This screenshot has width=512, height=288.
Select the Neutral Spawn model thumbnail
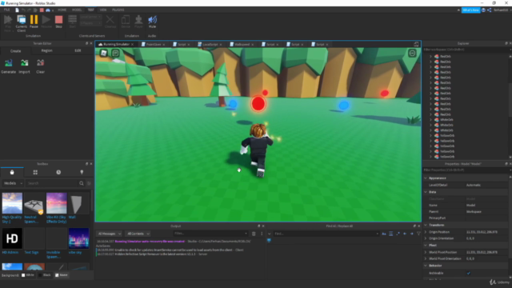pos(34,203)
